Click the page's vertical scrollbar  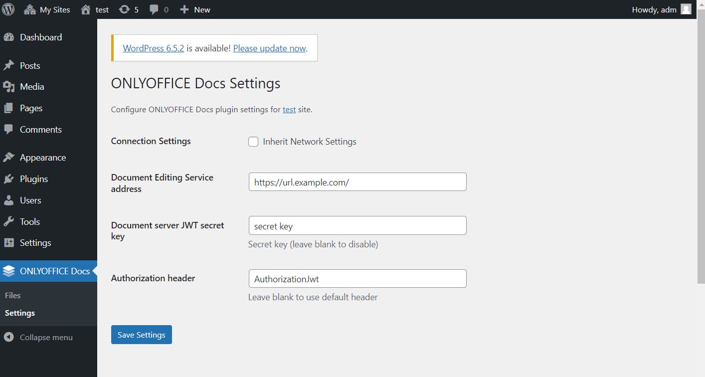coord(701,150)
